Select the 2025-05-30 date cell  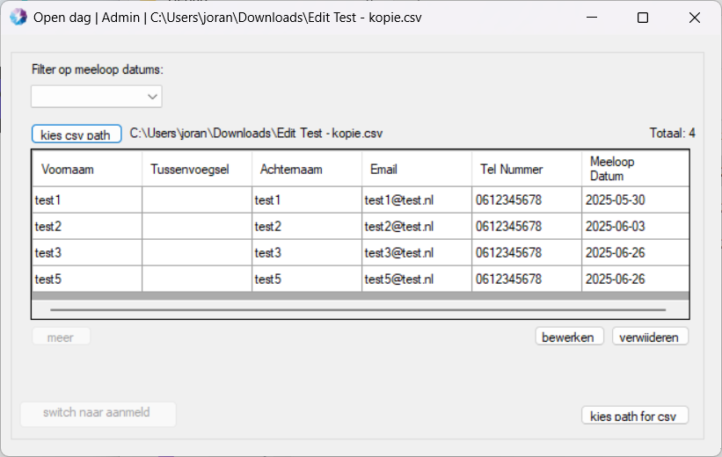pyautogui.click(x=633, y=200)
